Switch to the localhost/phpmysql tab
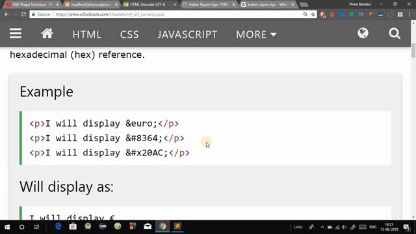This screenshot has height=234, width=416. click(90, 5)
